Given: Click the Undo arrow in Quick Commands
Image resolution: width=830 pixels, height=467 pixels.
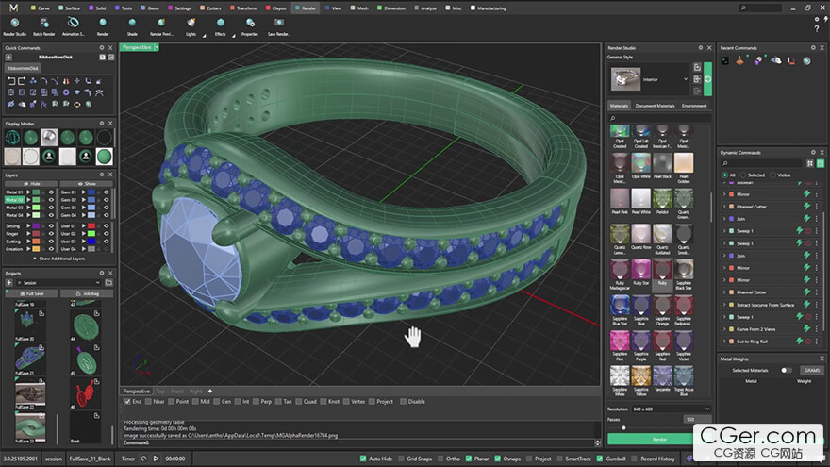Looking at the screenshot, I should coord(11,81).
